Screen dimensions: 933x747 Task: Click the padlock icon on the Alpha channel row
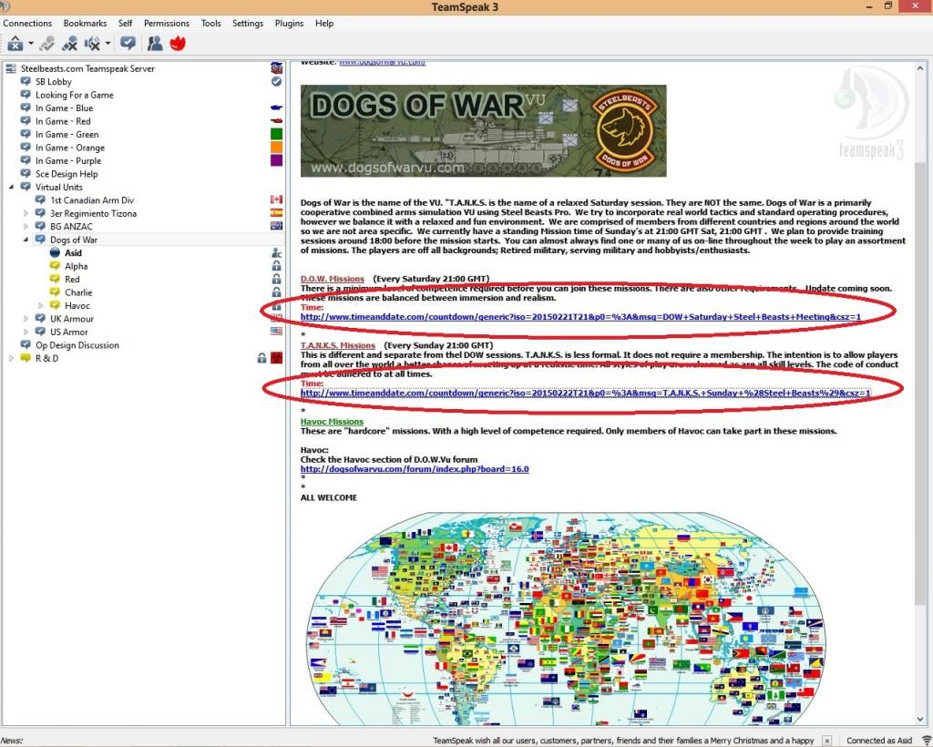(x=277, y=266)
